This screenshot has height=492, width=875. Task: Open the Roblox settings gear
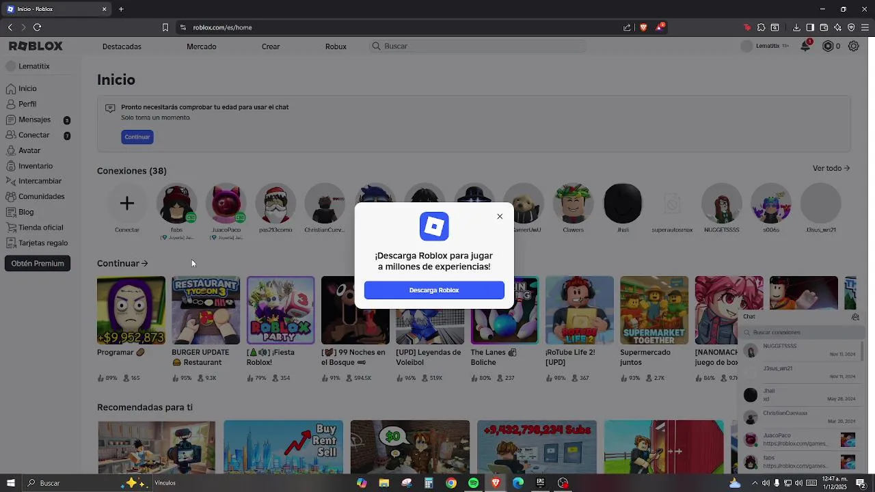[x=854, y=46]
